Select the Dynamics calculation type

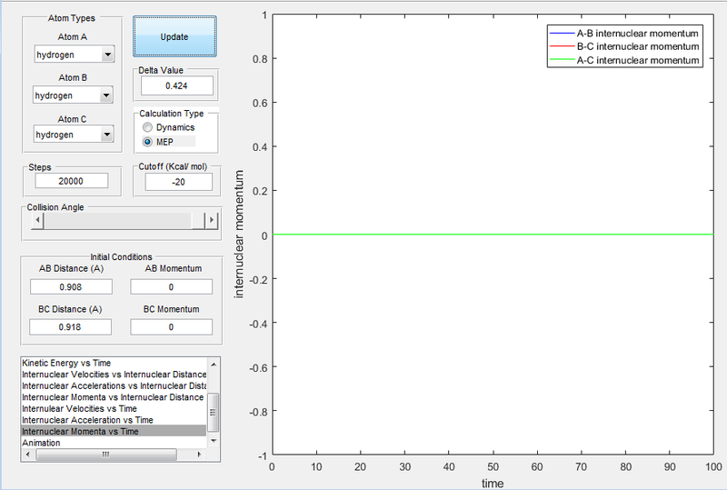point(169,127)
